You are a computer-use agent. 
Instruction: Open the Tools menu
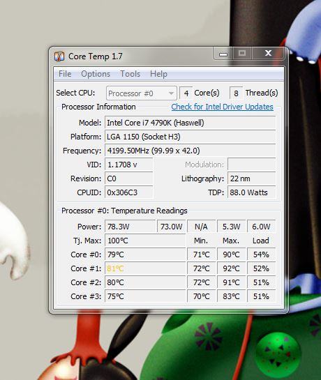130,74
